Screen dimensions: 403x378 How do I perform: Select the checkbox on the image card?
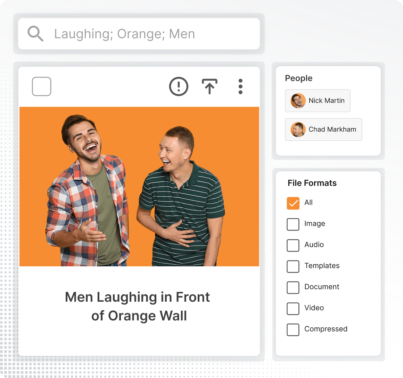click(x=41, y=86)
